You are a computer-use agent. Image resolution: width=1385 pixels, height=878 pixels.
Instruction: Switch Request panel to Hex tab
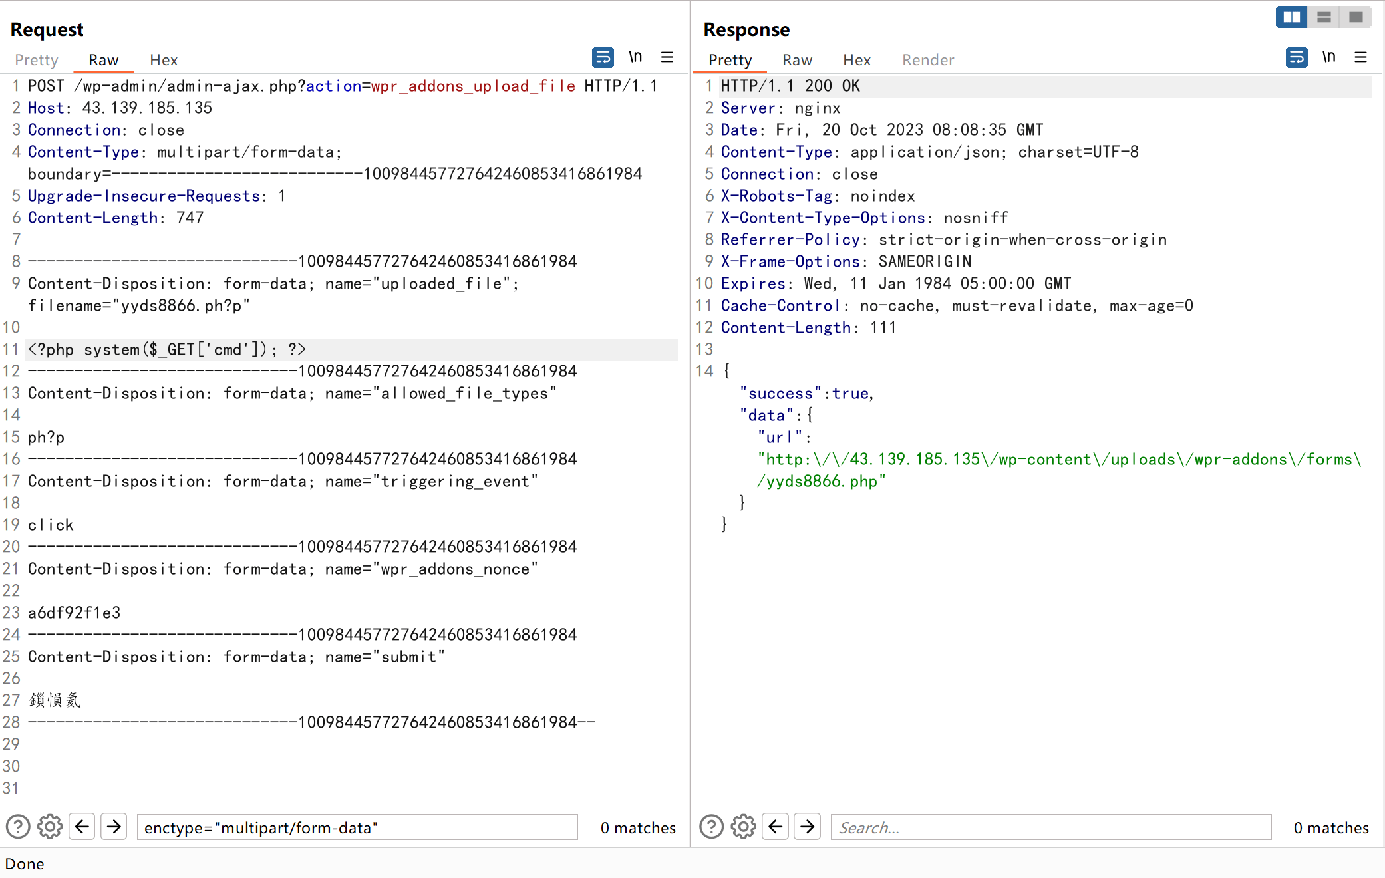[164, 60]
